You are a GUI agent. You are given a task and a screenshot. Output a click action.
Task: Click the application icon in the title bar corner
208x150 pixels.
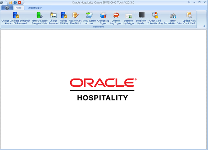point(2,3)
